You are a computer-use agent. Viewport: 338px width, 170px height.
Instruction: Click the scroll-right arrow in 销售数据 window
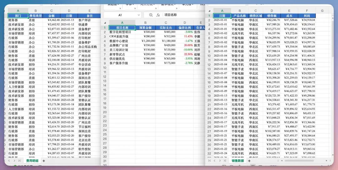326,161
